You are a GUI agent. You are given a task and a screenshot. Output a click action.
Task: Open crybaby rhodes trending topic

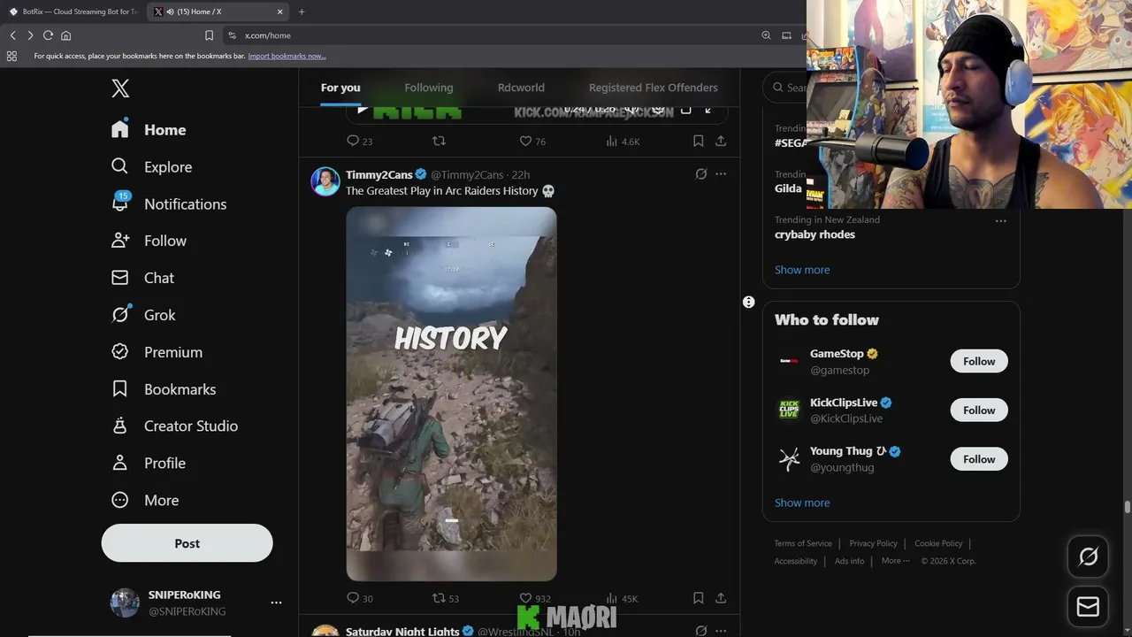click(815, 234)
